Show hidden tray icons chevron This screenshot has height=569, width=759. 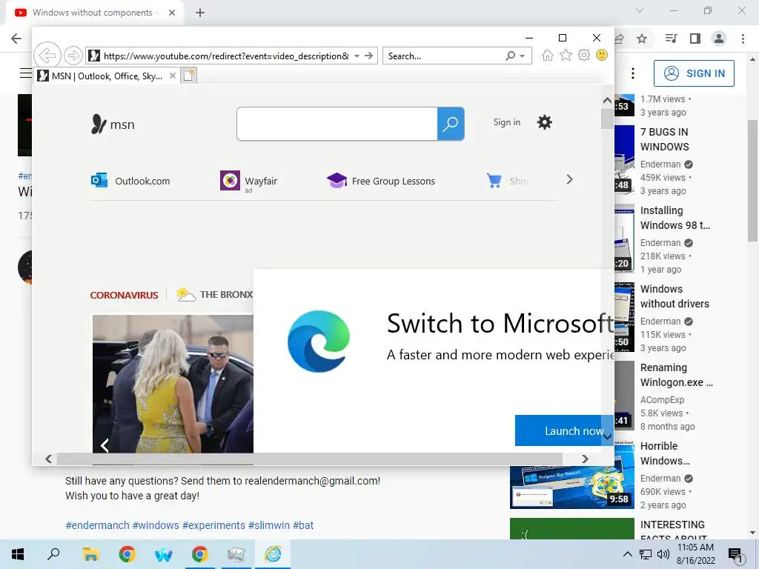[627, 554]
